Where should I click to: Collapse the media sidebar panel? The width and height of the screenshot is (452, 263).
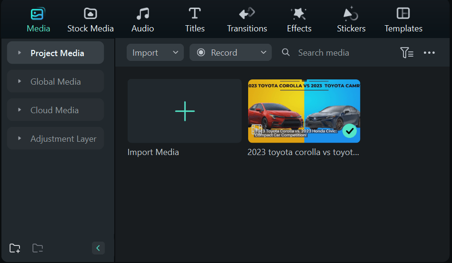click(x=98, y=248)
